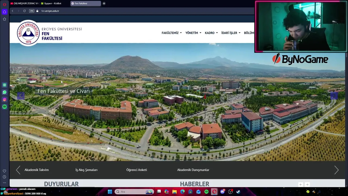The width and height of the screenshot is (348, 196).
Task: Open Spotify in the Opera sidebar
Action: point(4,107)
